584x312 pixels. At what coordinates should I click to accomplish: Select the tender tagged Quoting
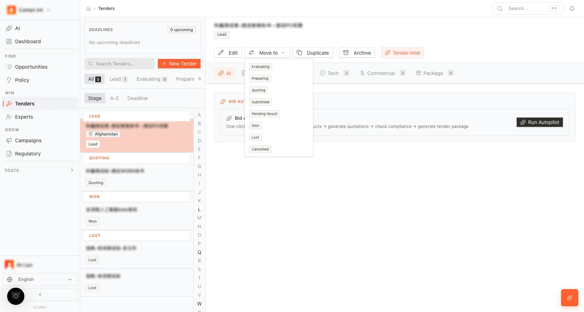[x=137, y=177]
